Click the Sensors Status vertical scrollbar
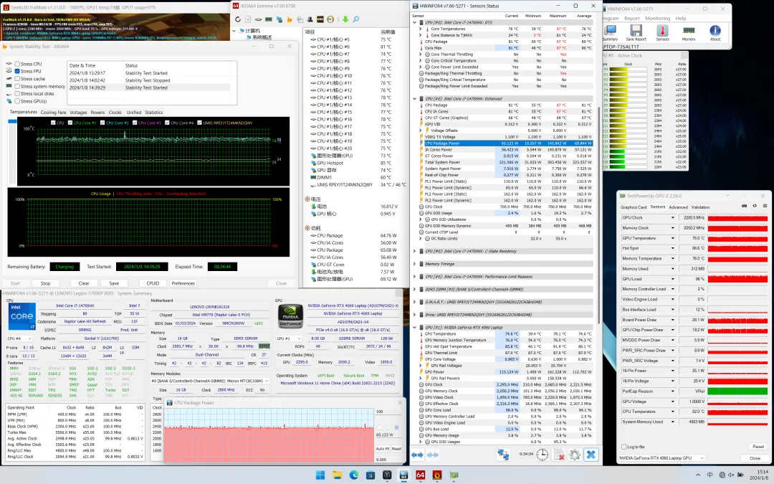The height and width of the screenshot is (484, 774). (598, 215)
